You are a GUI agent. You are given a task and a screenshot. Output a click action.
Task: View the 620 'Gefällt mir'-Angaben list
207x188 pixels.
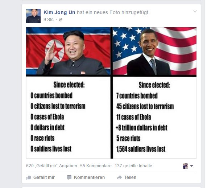pyautogui.click(x=51, y=166)
